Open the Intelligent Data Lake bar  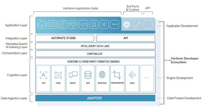(x=95, y=46)
